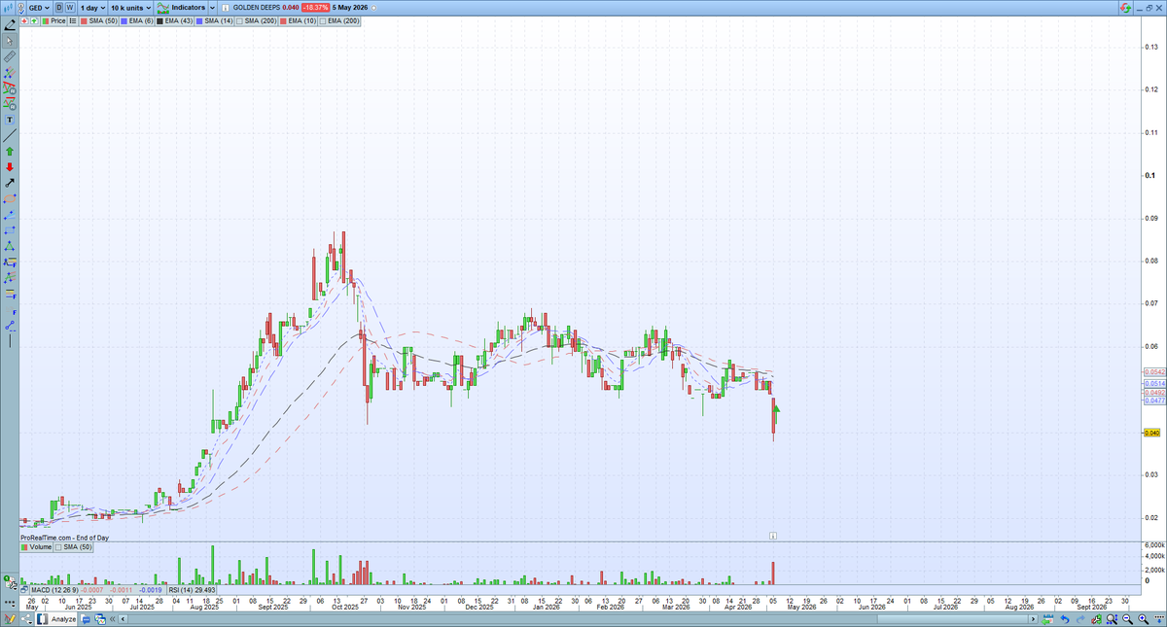Place a red down arrow marker
Viewport: 1167px width, 627px height.
pos(10,167)
